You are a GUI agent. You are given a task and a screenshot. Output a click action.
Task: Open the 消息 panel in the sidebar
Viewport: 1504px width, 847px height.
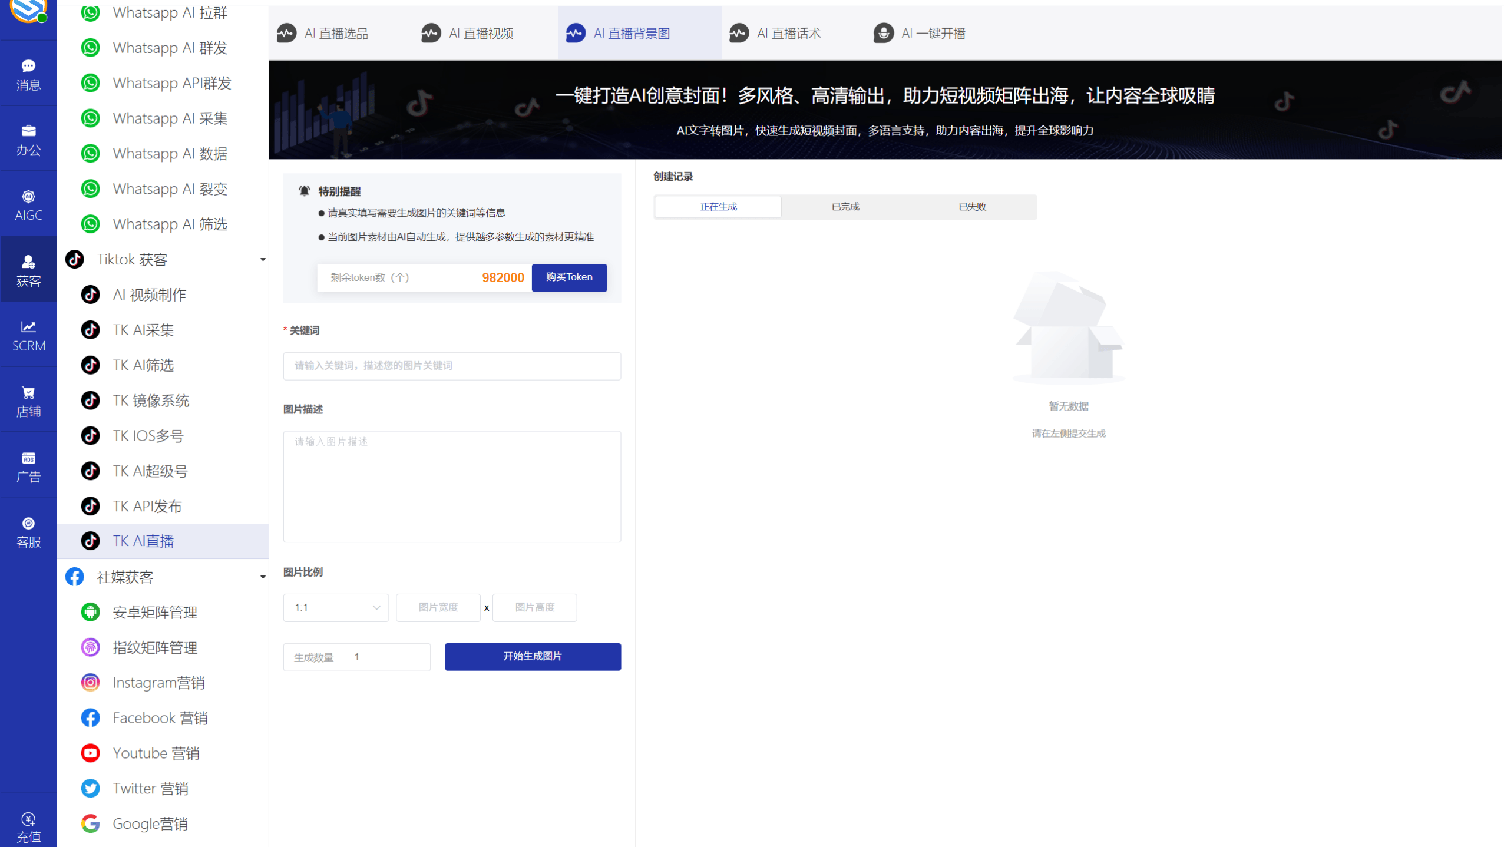pos(28,73)
